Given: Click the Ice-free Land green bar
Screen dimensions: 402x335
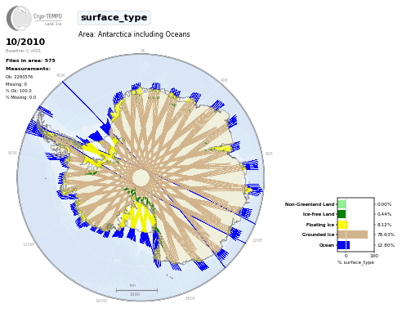Looking at the screenshot, I should point(342,214).
